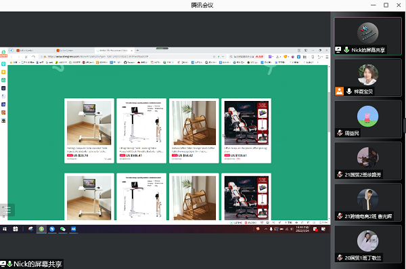Viewport: 406px width, 269px height.
Task: Click the refresh arrow beside the address bar
Action: click(x=33, y=56)
